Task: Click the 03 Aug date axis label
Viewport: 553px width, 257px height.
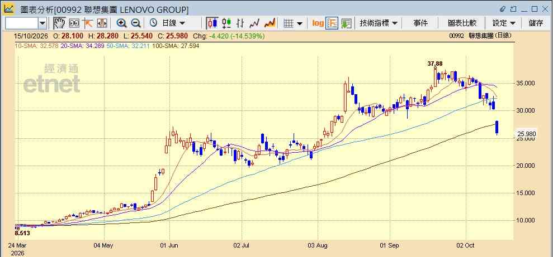Action: pos(319,245)
